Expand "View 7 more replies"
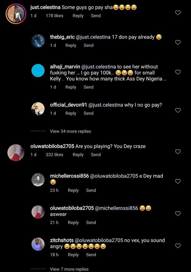 pos(69,269)
